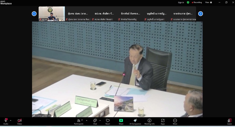
Task: Open the Chat panel
Action: [95, 121]
